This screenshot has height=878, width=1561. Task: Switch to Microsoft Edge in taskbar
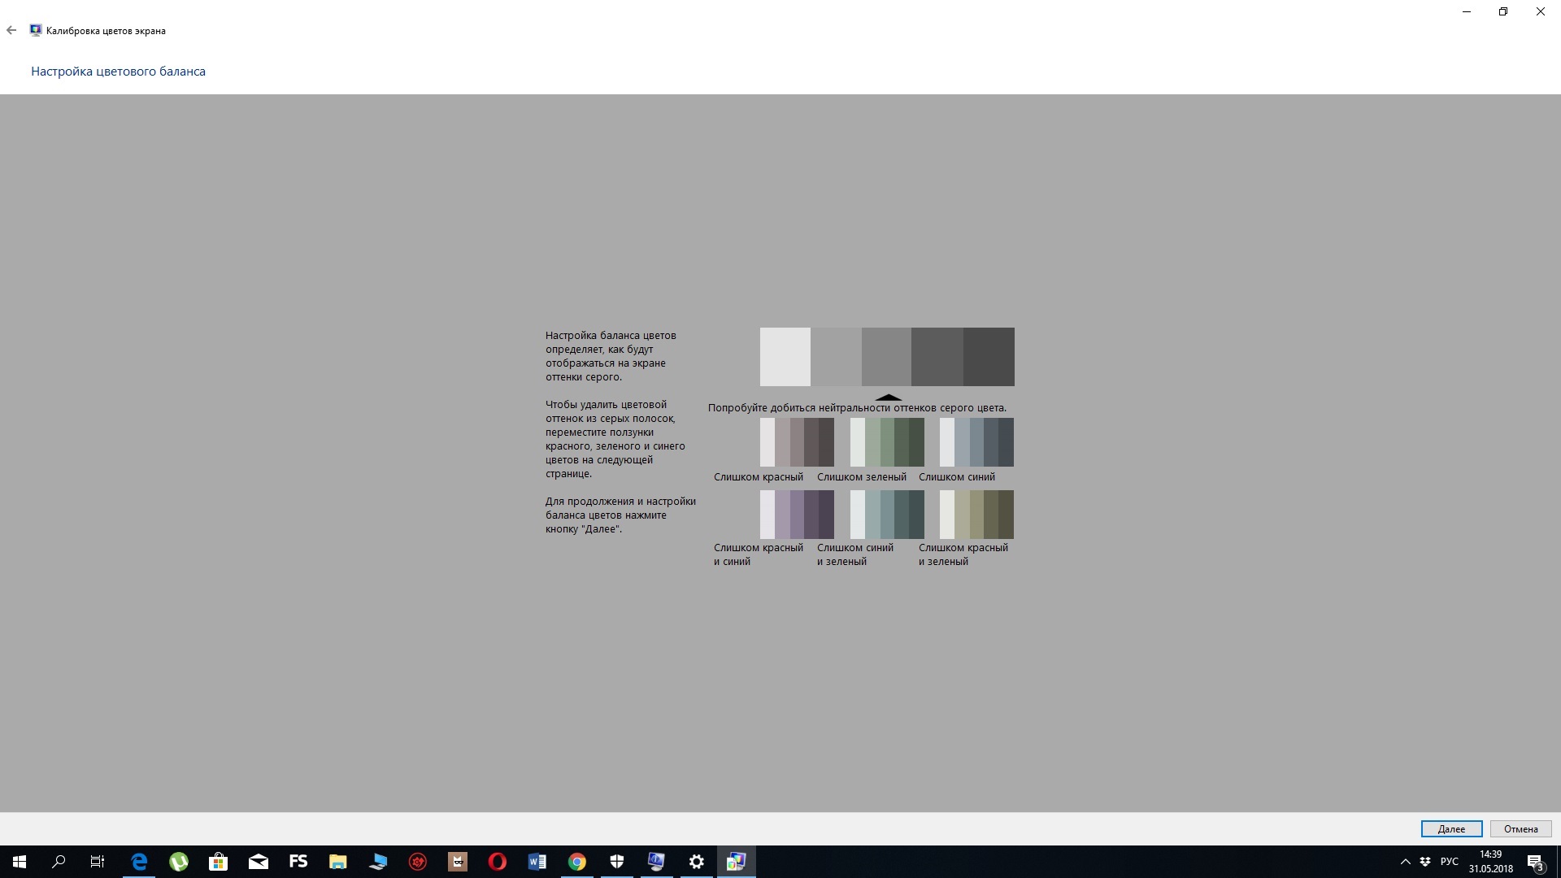point(139,862)
